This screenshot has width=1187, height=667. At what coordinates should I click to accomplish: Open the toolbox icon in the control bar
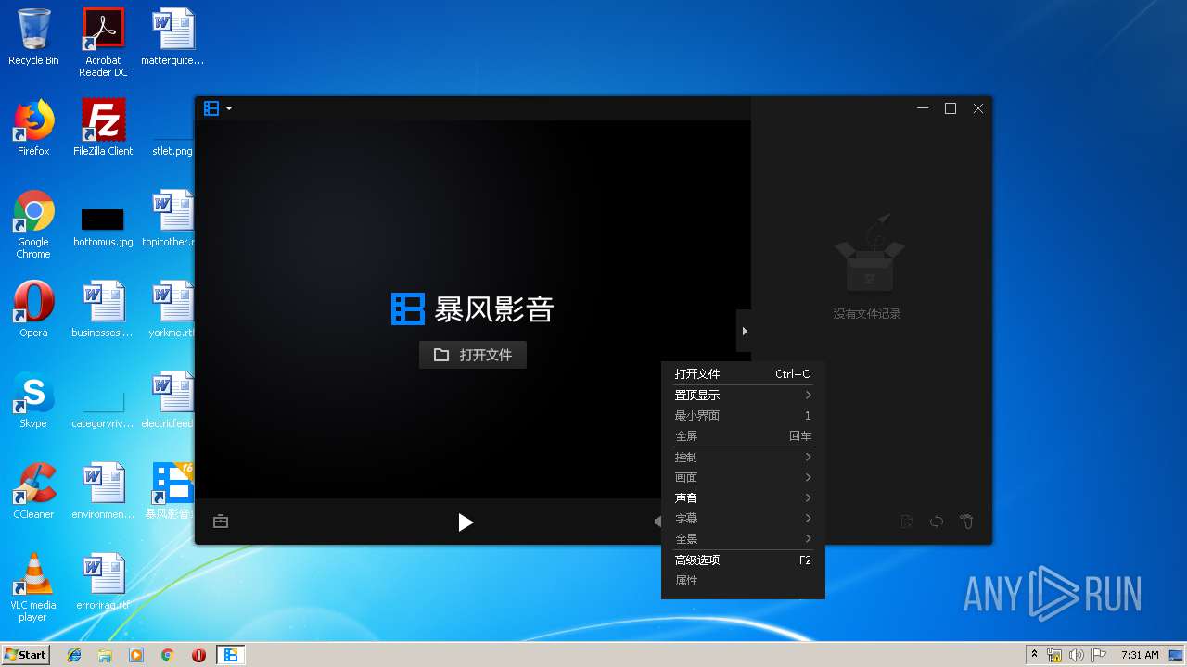coord(221,522)
